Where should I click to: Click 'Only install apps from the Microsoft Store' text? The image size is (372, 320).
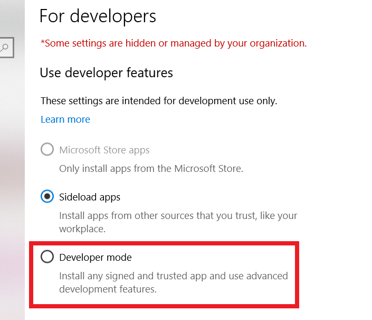(151, 169)
